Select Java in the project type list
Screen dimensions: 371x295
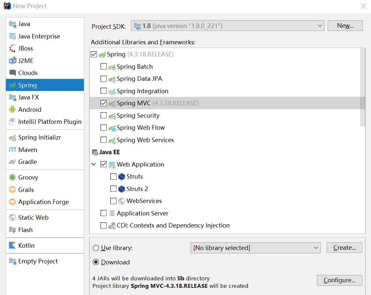point(45,24)
